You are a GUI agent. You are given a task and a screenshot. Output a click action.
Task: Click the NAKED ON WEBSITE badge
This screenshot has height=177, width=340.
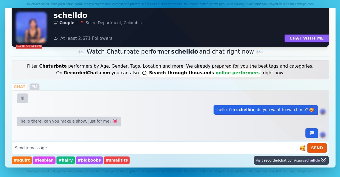coord(29,47)
